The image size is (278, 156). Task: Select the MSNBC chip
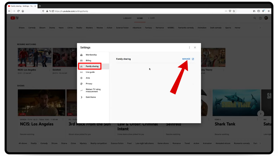pos(171,28)
